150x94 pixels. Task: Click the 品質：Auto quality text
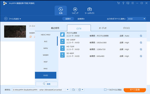pyautogui.click(x=124, y=36)
